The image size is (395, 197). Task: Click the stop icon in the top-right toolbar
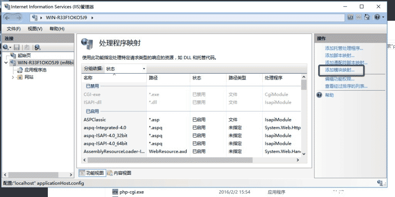click(359, 17)
